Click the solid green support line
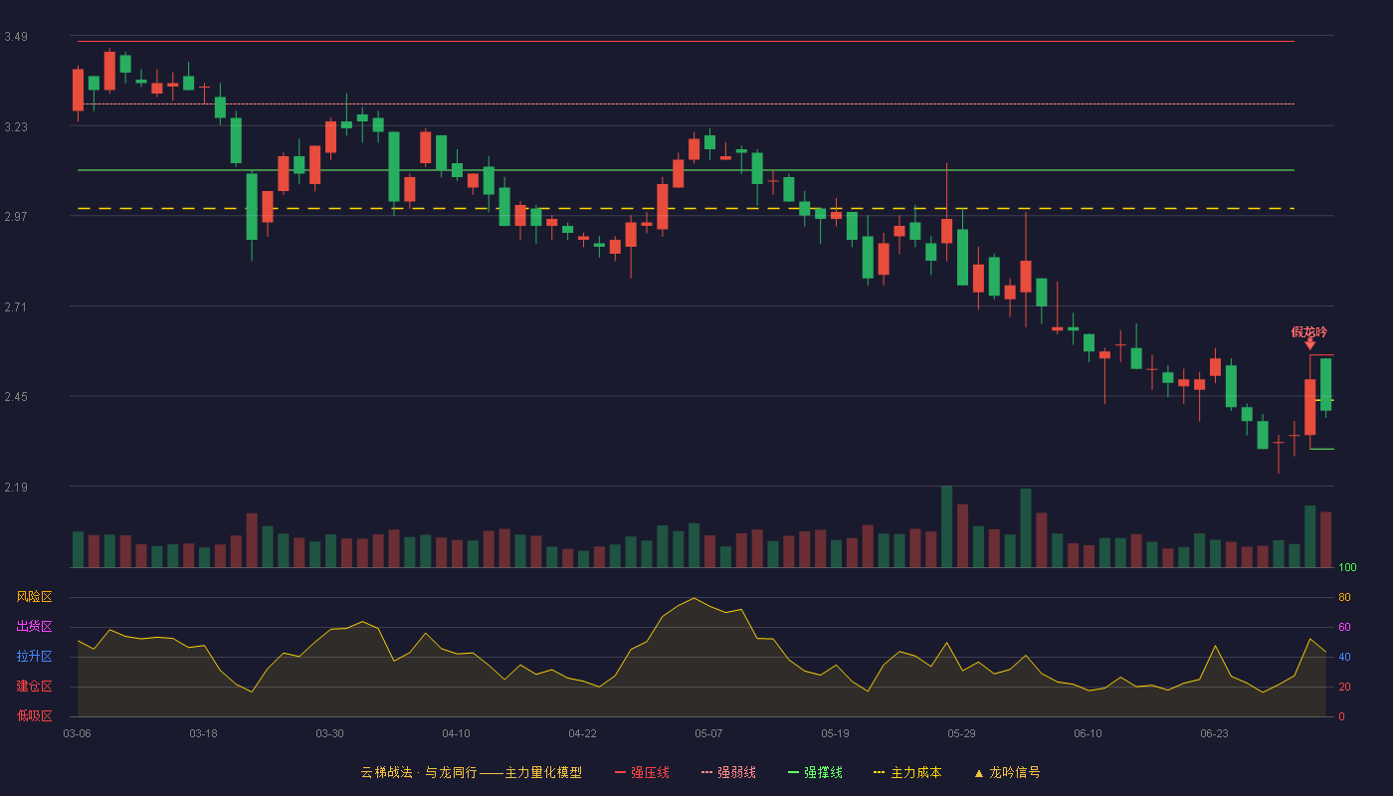This screenshot has width=1393, height=796. tap(687, 170)
